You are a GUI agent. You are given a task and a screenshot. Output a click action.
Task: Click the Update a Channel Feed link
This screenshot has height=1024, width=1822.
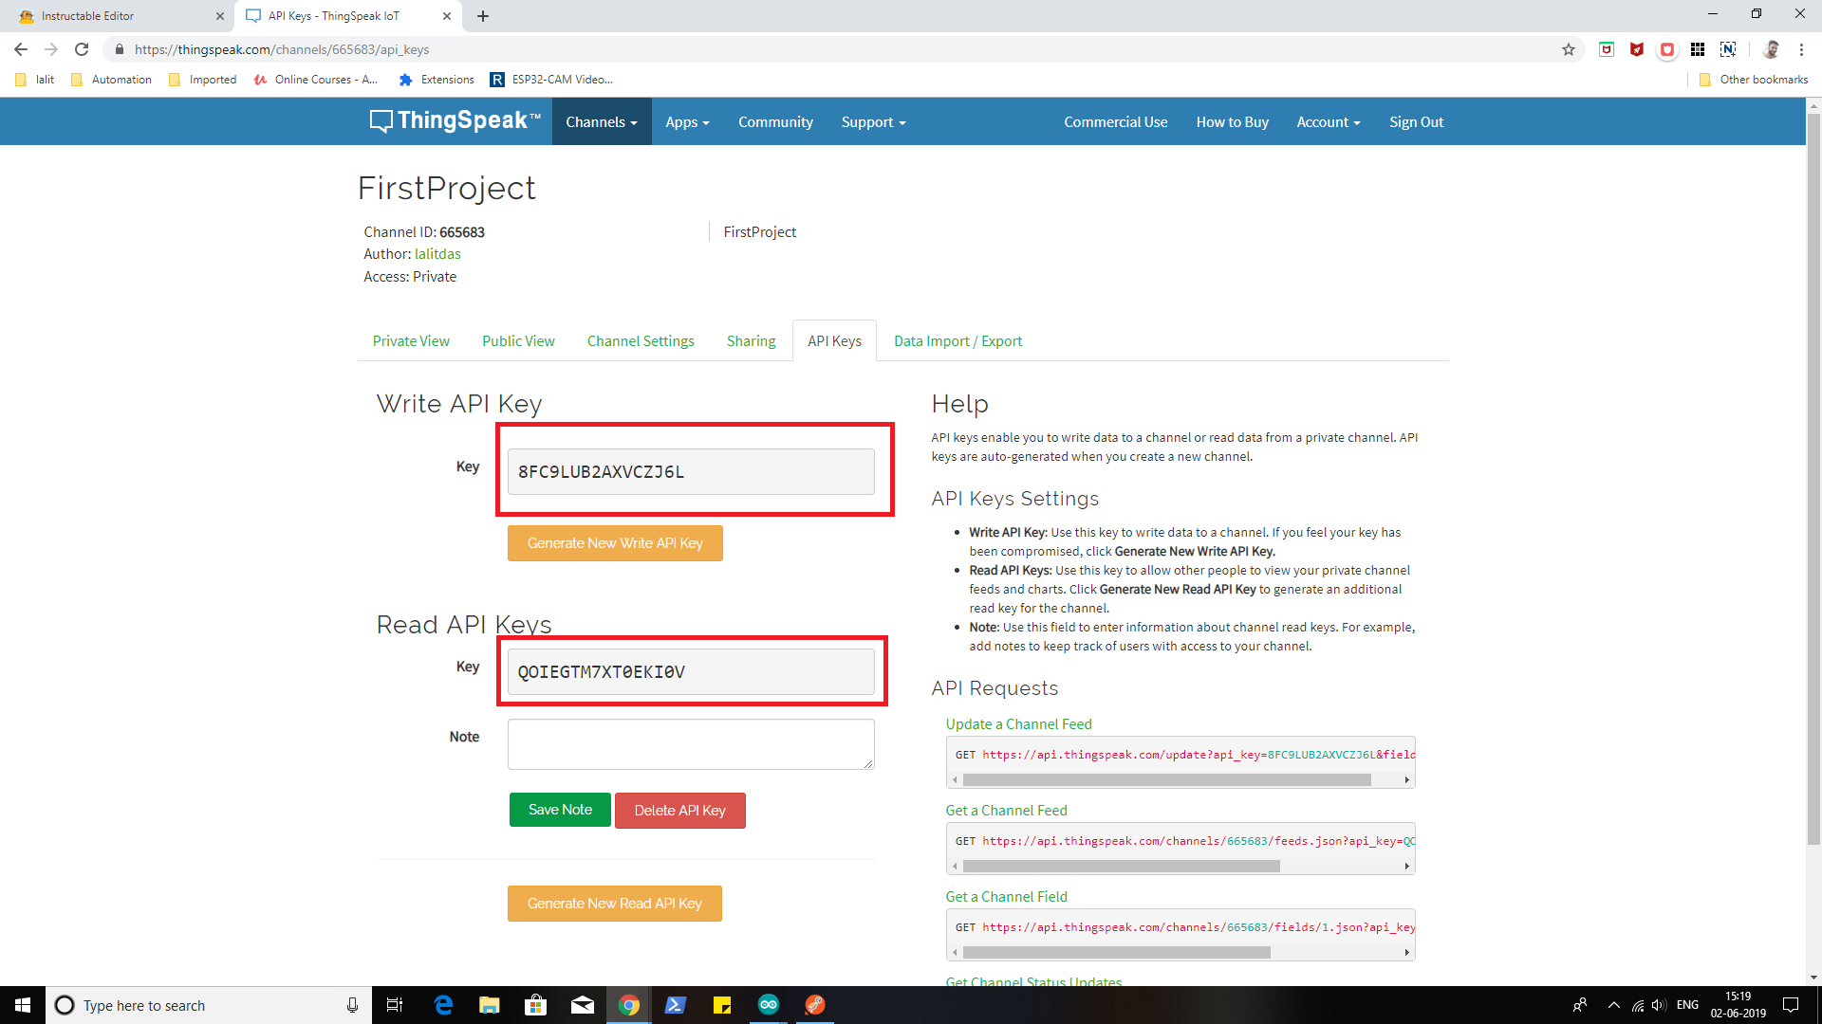tap(1018, 724)
